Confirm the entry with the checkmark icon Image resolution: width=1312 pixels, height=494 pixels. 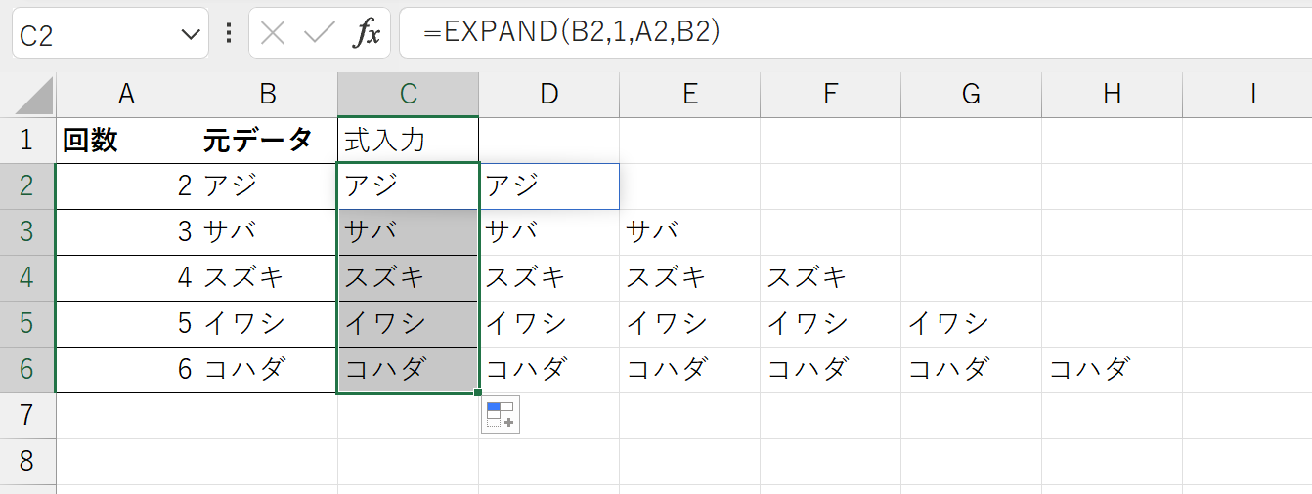(320, 34)
